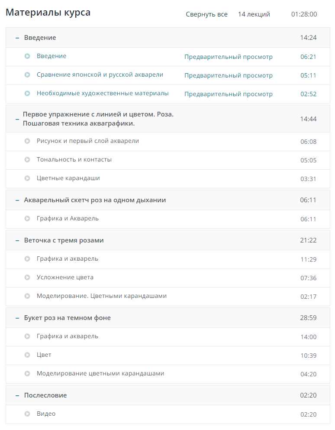335x430 pixels.
Task: Open preview link for "Необходимые художественные материалы"
Action: (x=228, y=94)
